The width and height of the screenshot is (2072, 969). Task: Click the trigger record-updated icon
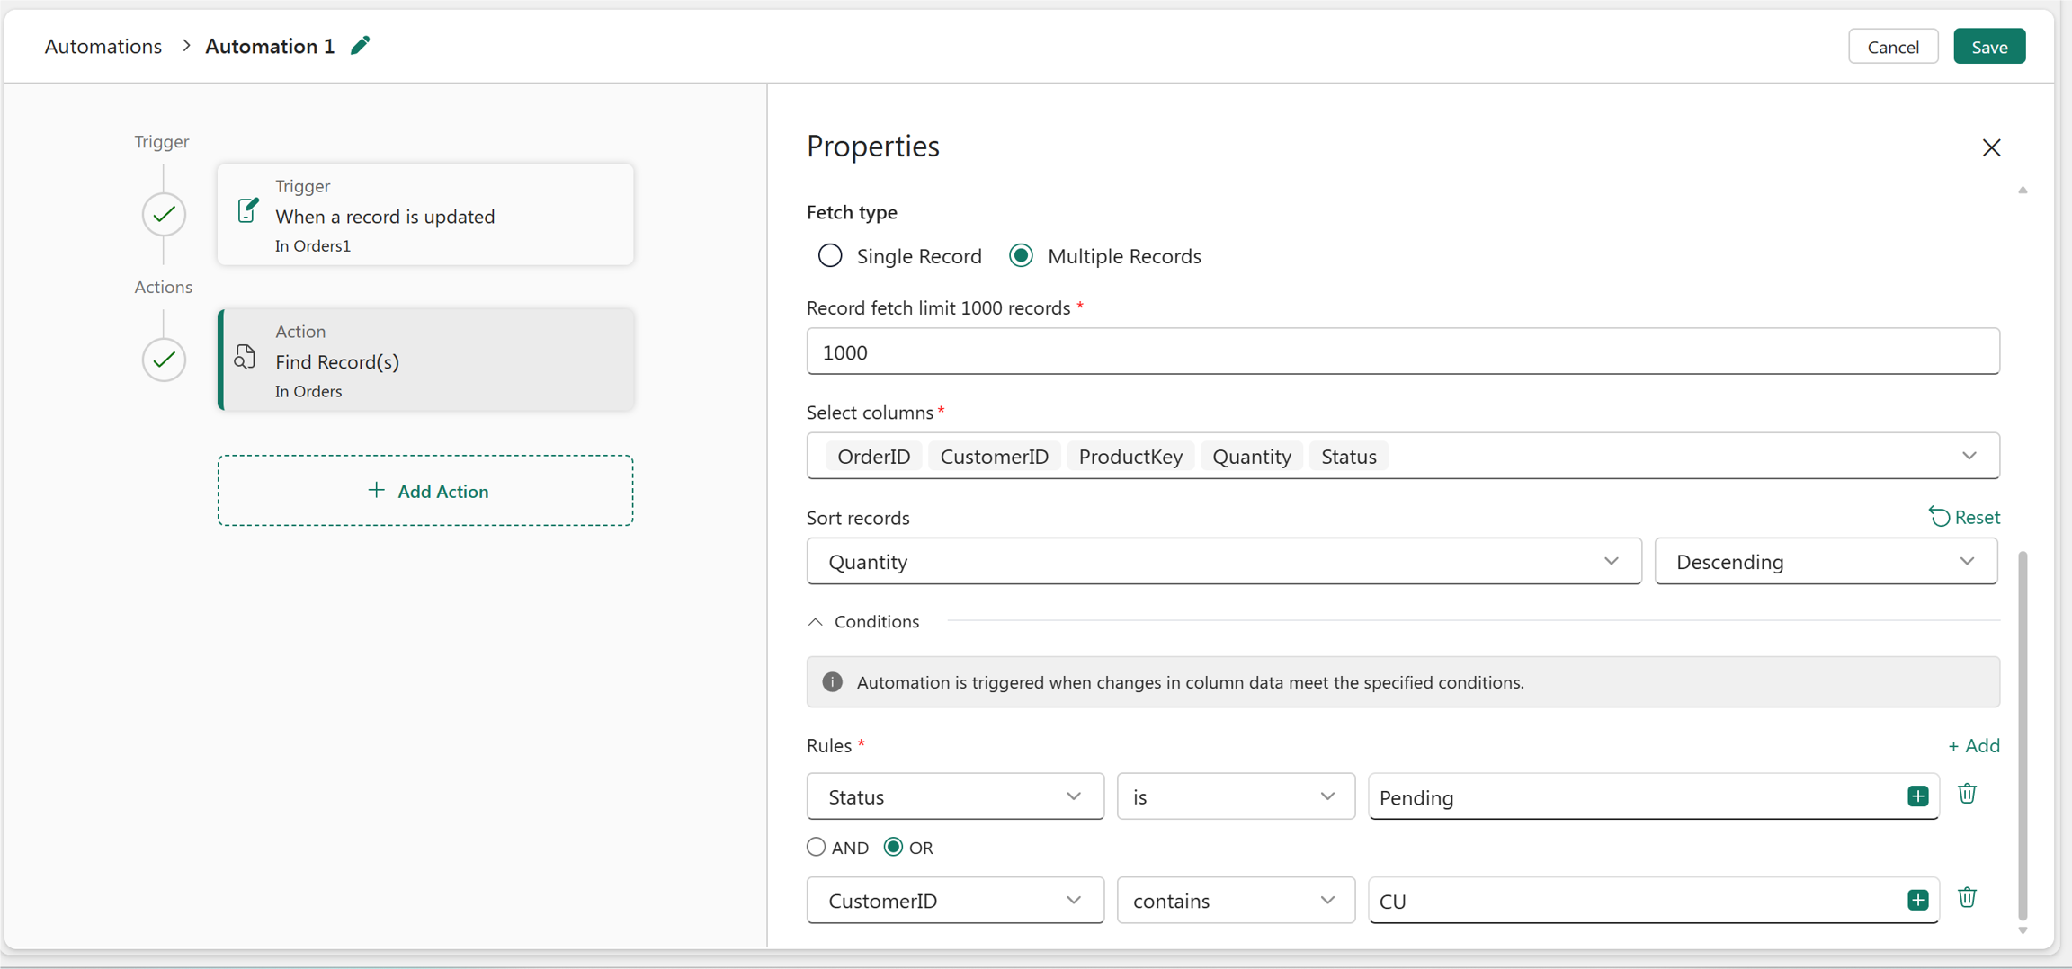(247, 211)
